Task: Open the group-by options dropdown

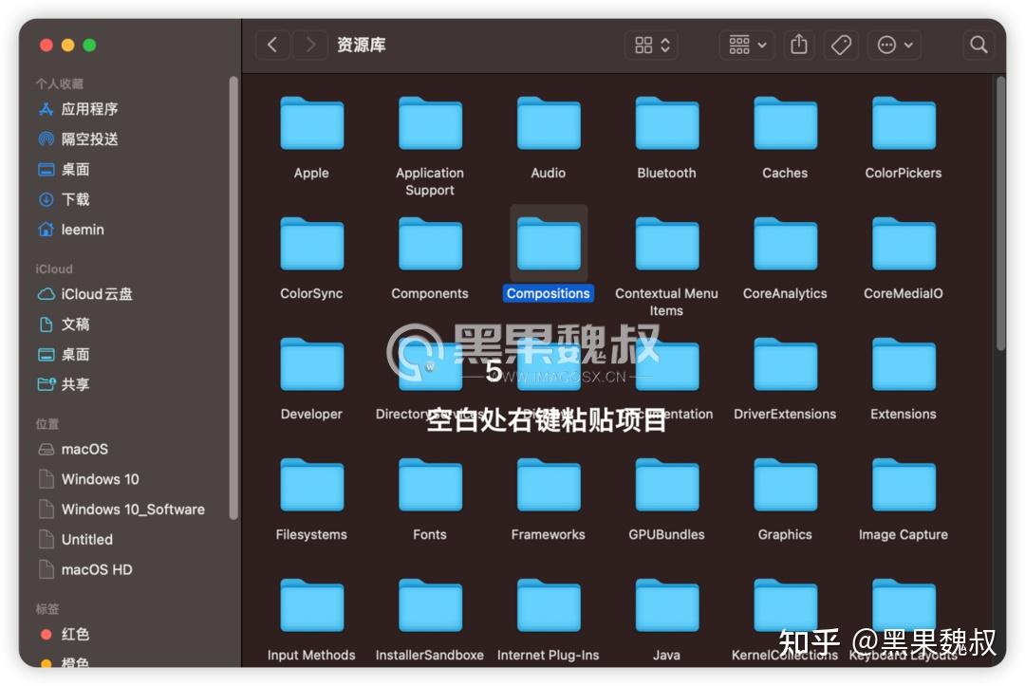Action: (x=747, y=45)
